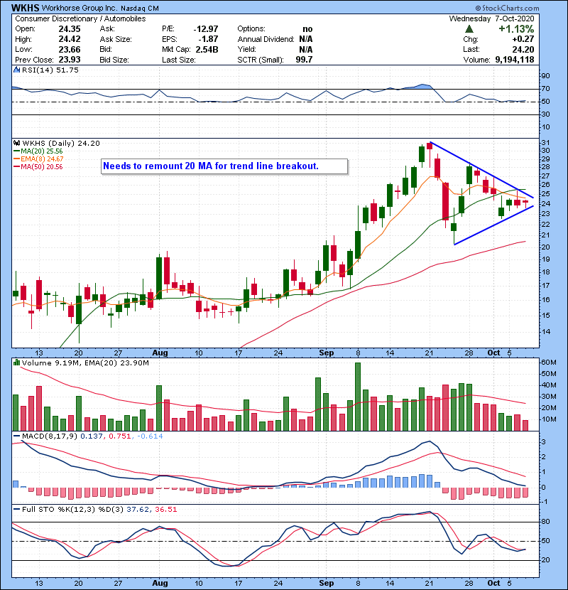This screenshot has width=568, height=590.
Task: Select the Workhorse Group Inc. company name
Action: [80, 8]
